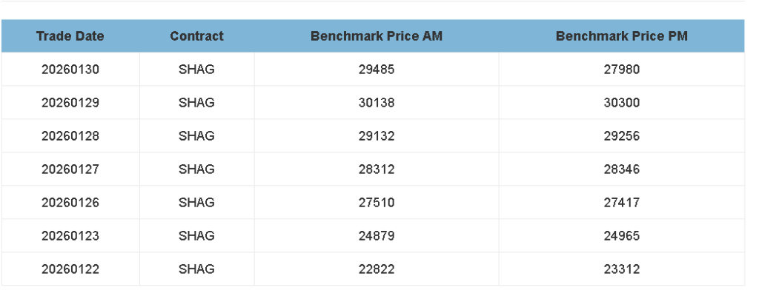The width and height of the screenshot is (759, 296).
Task: Click AM benchmark price 29485
Action: [377, 70]
